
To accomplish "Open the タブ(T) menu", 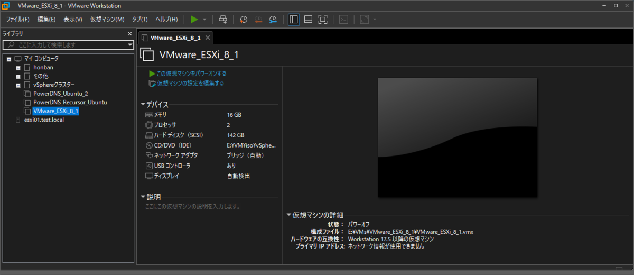I will click(x=140, y=20).
